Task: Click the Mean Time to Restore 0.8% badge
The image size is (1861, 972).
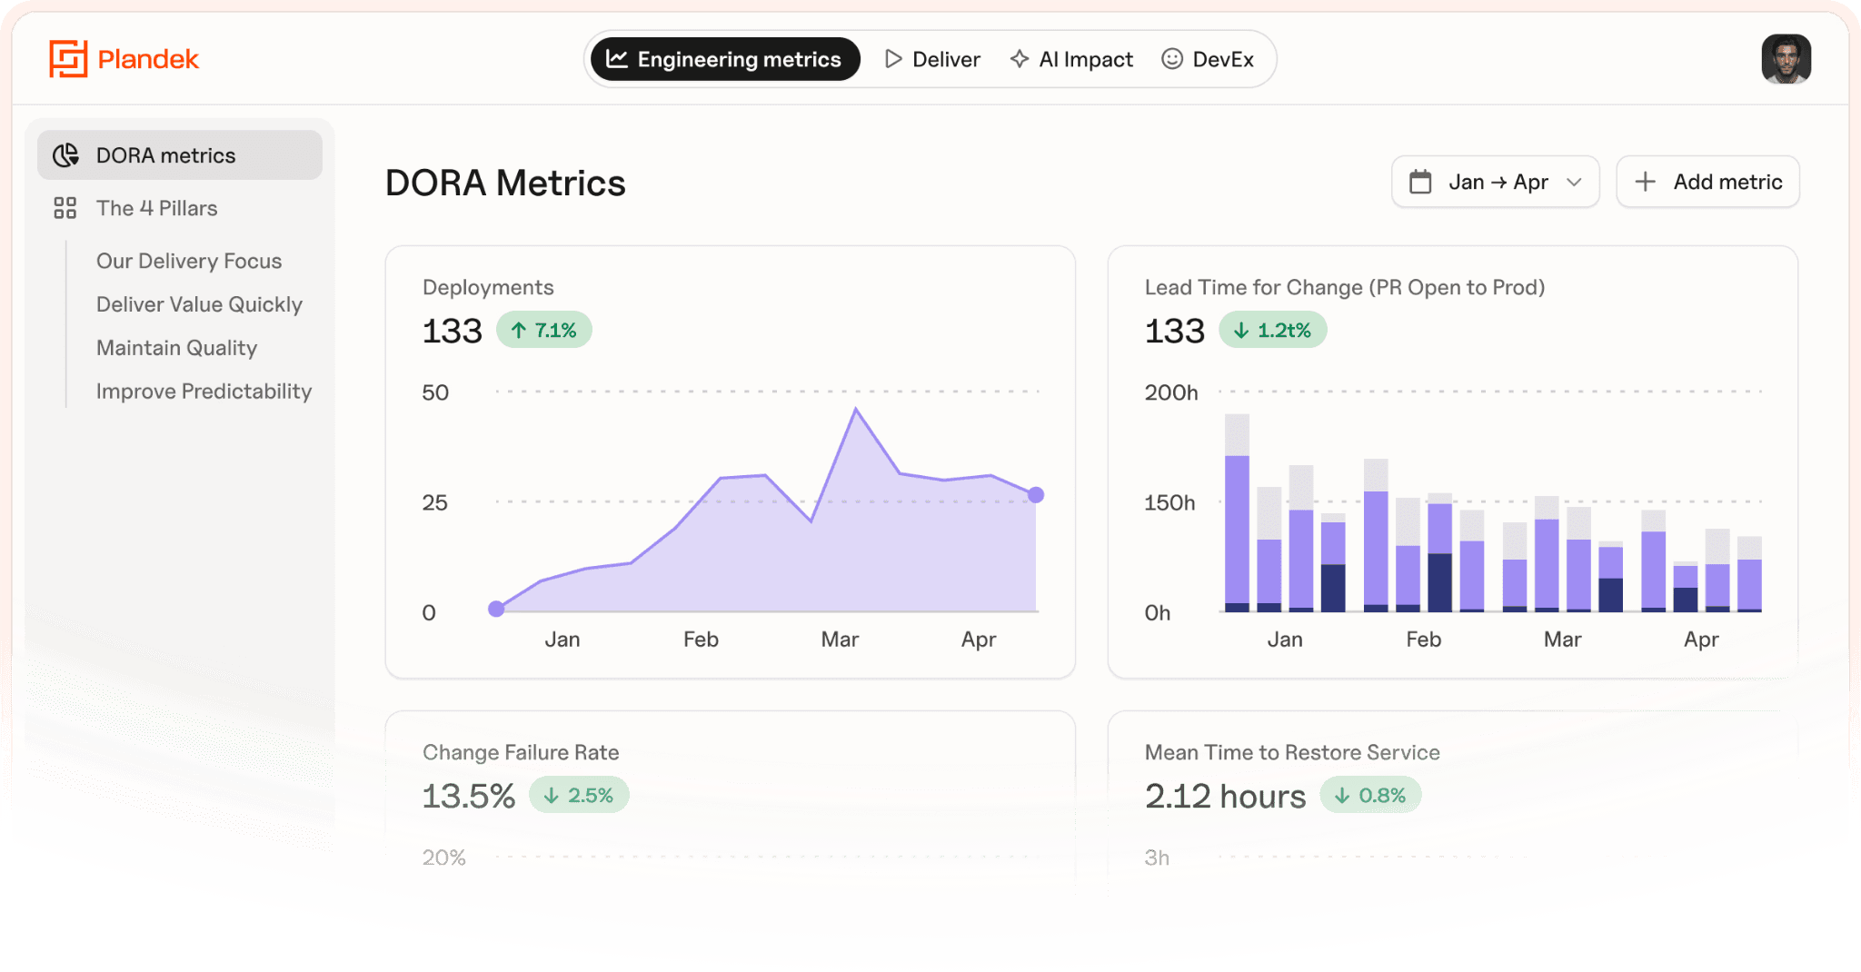Action: click(x=1370, y=795)
